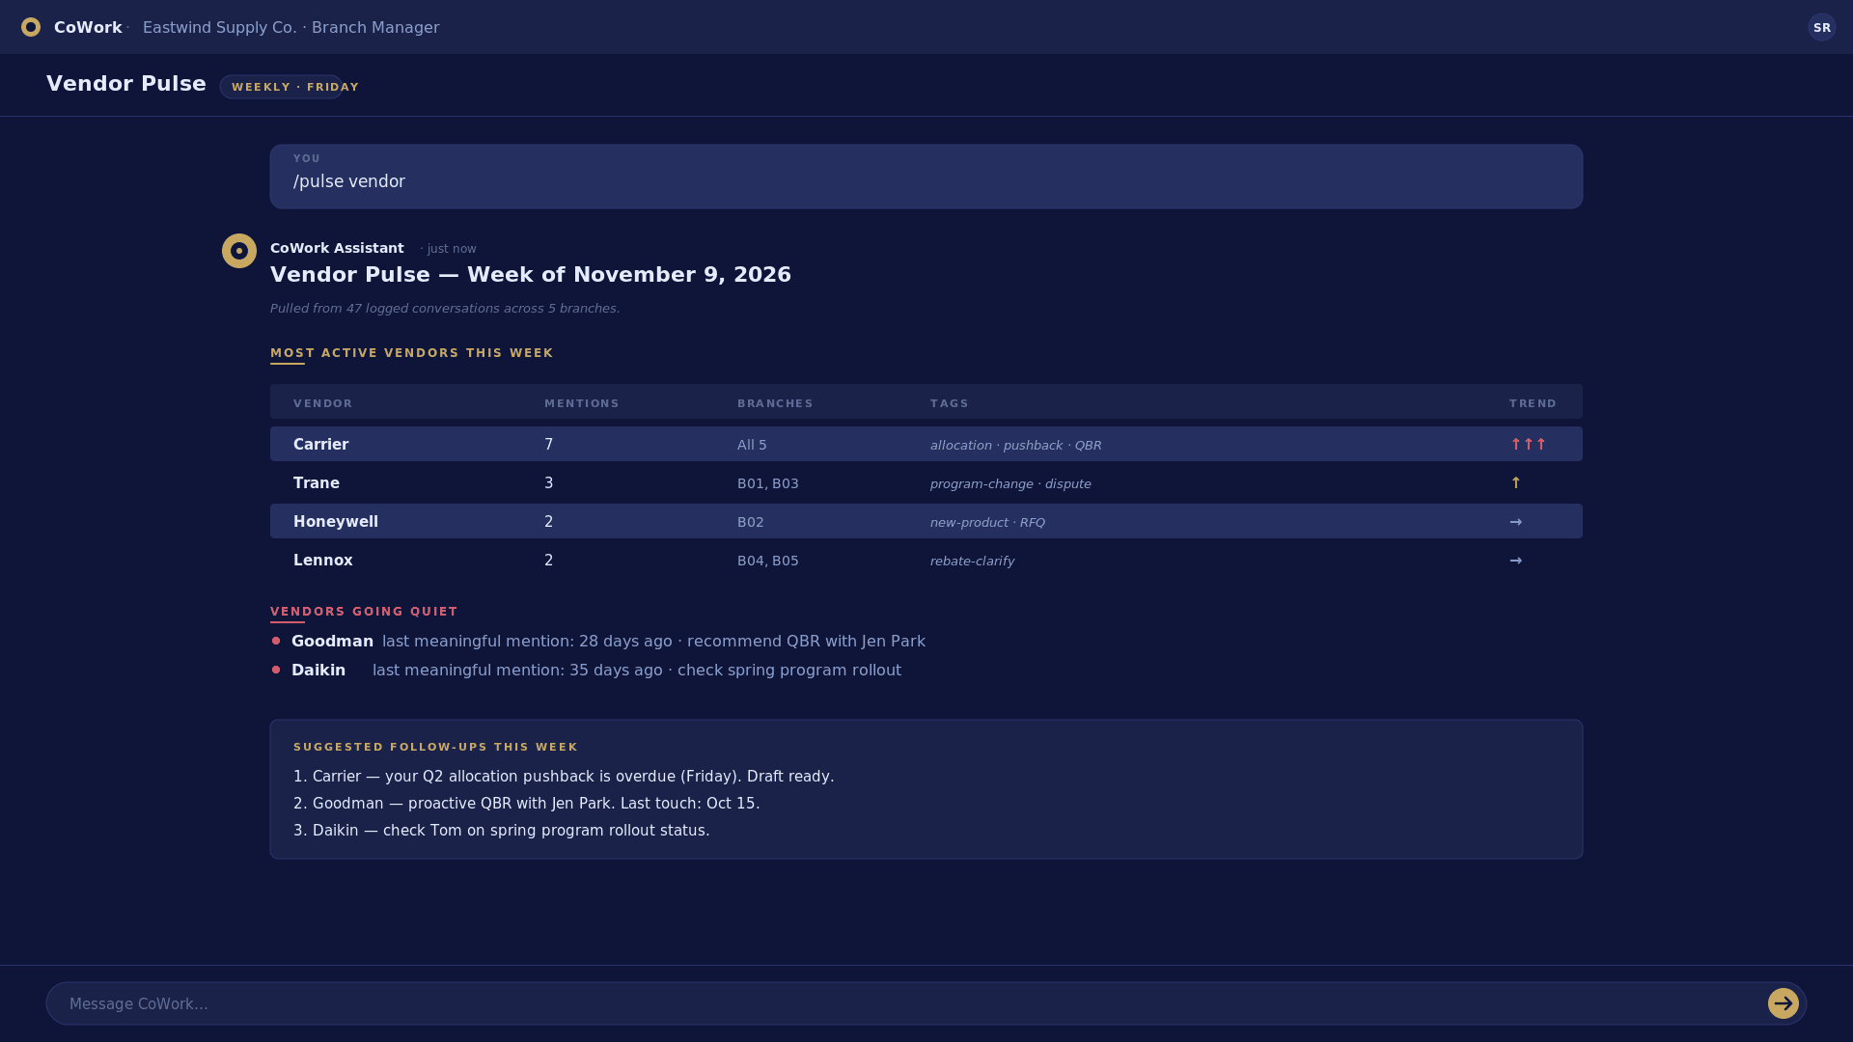
Task: Click the CoWork Assistant sender name
Action: pos(337,248)
